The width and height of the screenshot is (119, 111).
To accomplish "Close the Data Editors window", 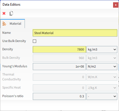I will (116, 5).
